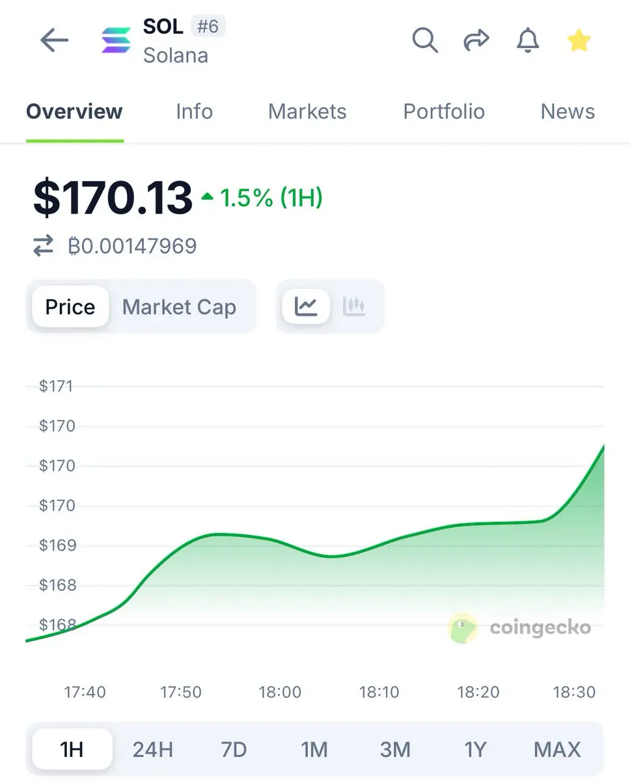Tap the back arrow icon
Screen dimensions: 630x781
tap(54, 40)
